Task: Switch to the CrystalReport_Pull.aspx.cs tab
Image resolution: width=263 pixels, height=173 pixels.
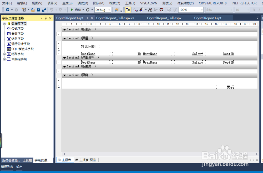Action: tap(115, 18)
